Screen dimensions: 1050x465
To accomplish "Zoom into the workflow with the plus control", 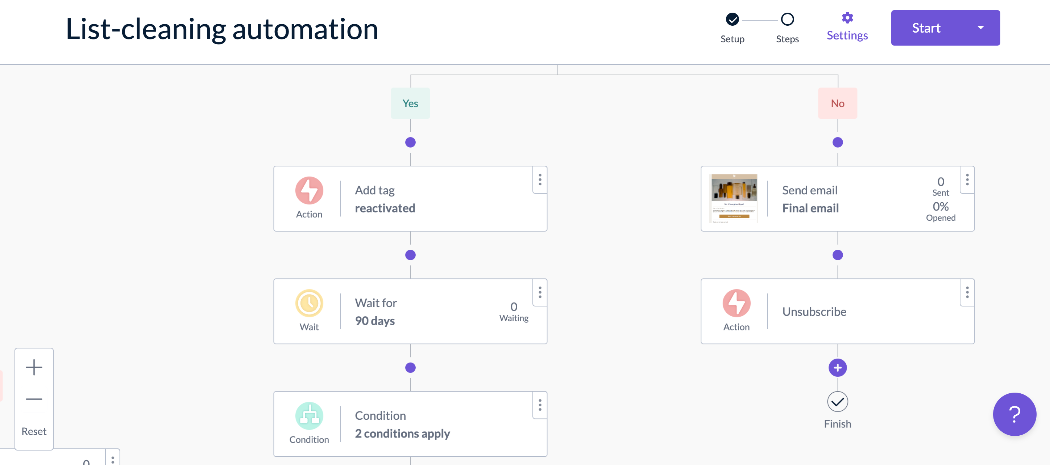I will coord(34,367).
